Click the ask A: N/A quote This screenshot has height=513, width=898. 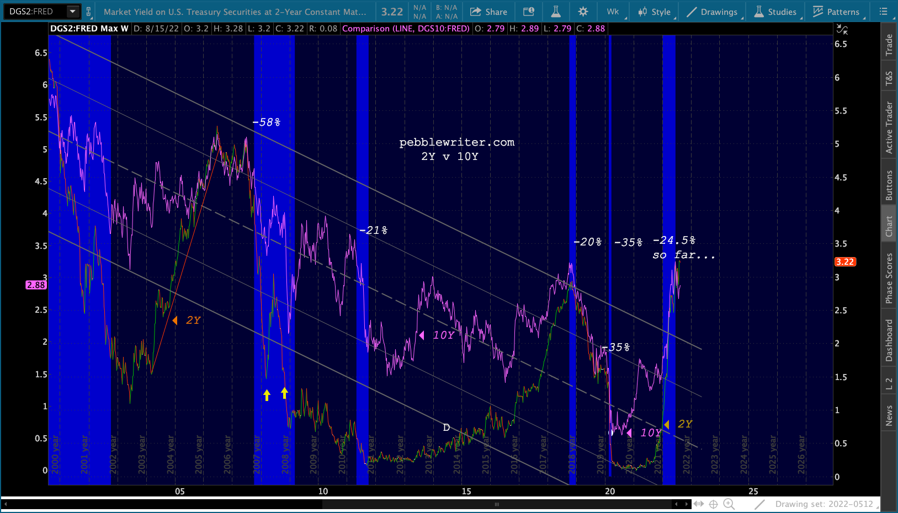447,17
